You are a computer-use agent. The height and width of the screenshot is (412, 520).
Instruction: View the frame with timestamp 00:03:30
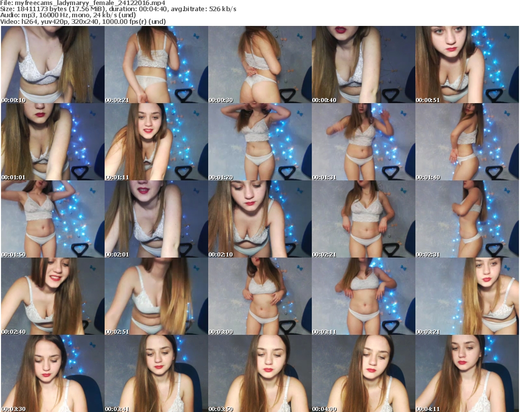coord(53,373)
